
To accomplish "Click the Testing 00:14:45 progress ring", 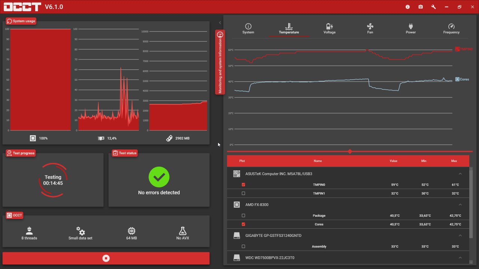I will click(x=53, y=180).
